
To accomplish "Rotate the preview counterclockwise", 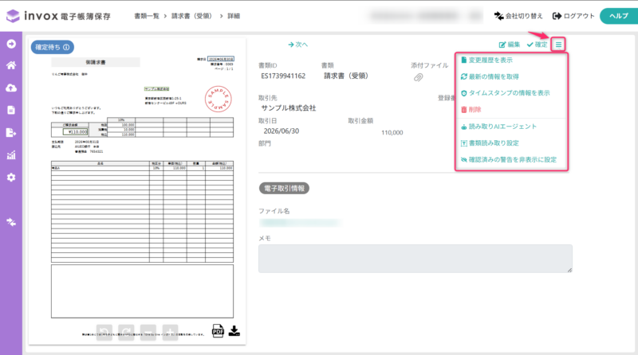I will coord(104,331).
